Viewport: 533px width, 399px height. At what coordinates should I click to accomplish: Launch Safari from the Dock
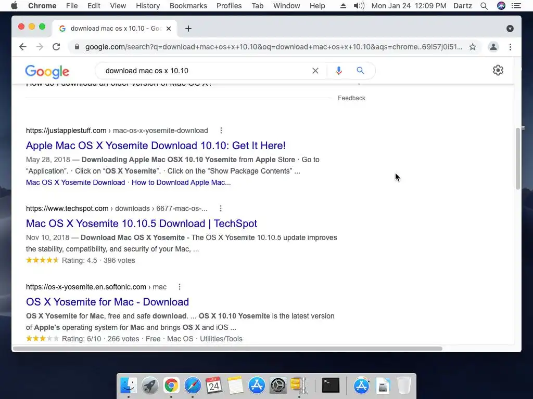(x=193, y=385)
